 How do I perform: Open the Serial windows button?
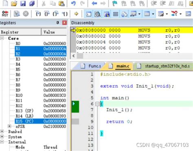pyautogui.click(x=161, y=14)
